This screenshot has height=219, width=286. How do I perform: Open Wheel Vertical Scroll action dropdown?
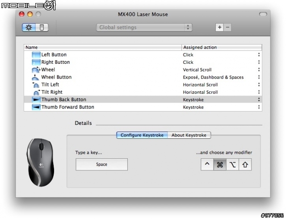pos(259,70)
